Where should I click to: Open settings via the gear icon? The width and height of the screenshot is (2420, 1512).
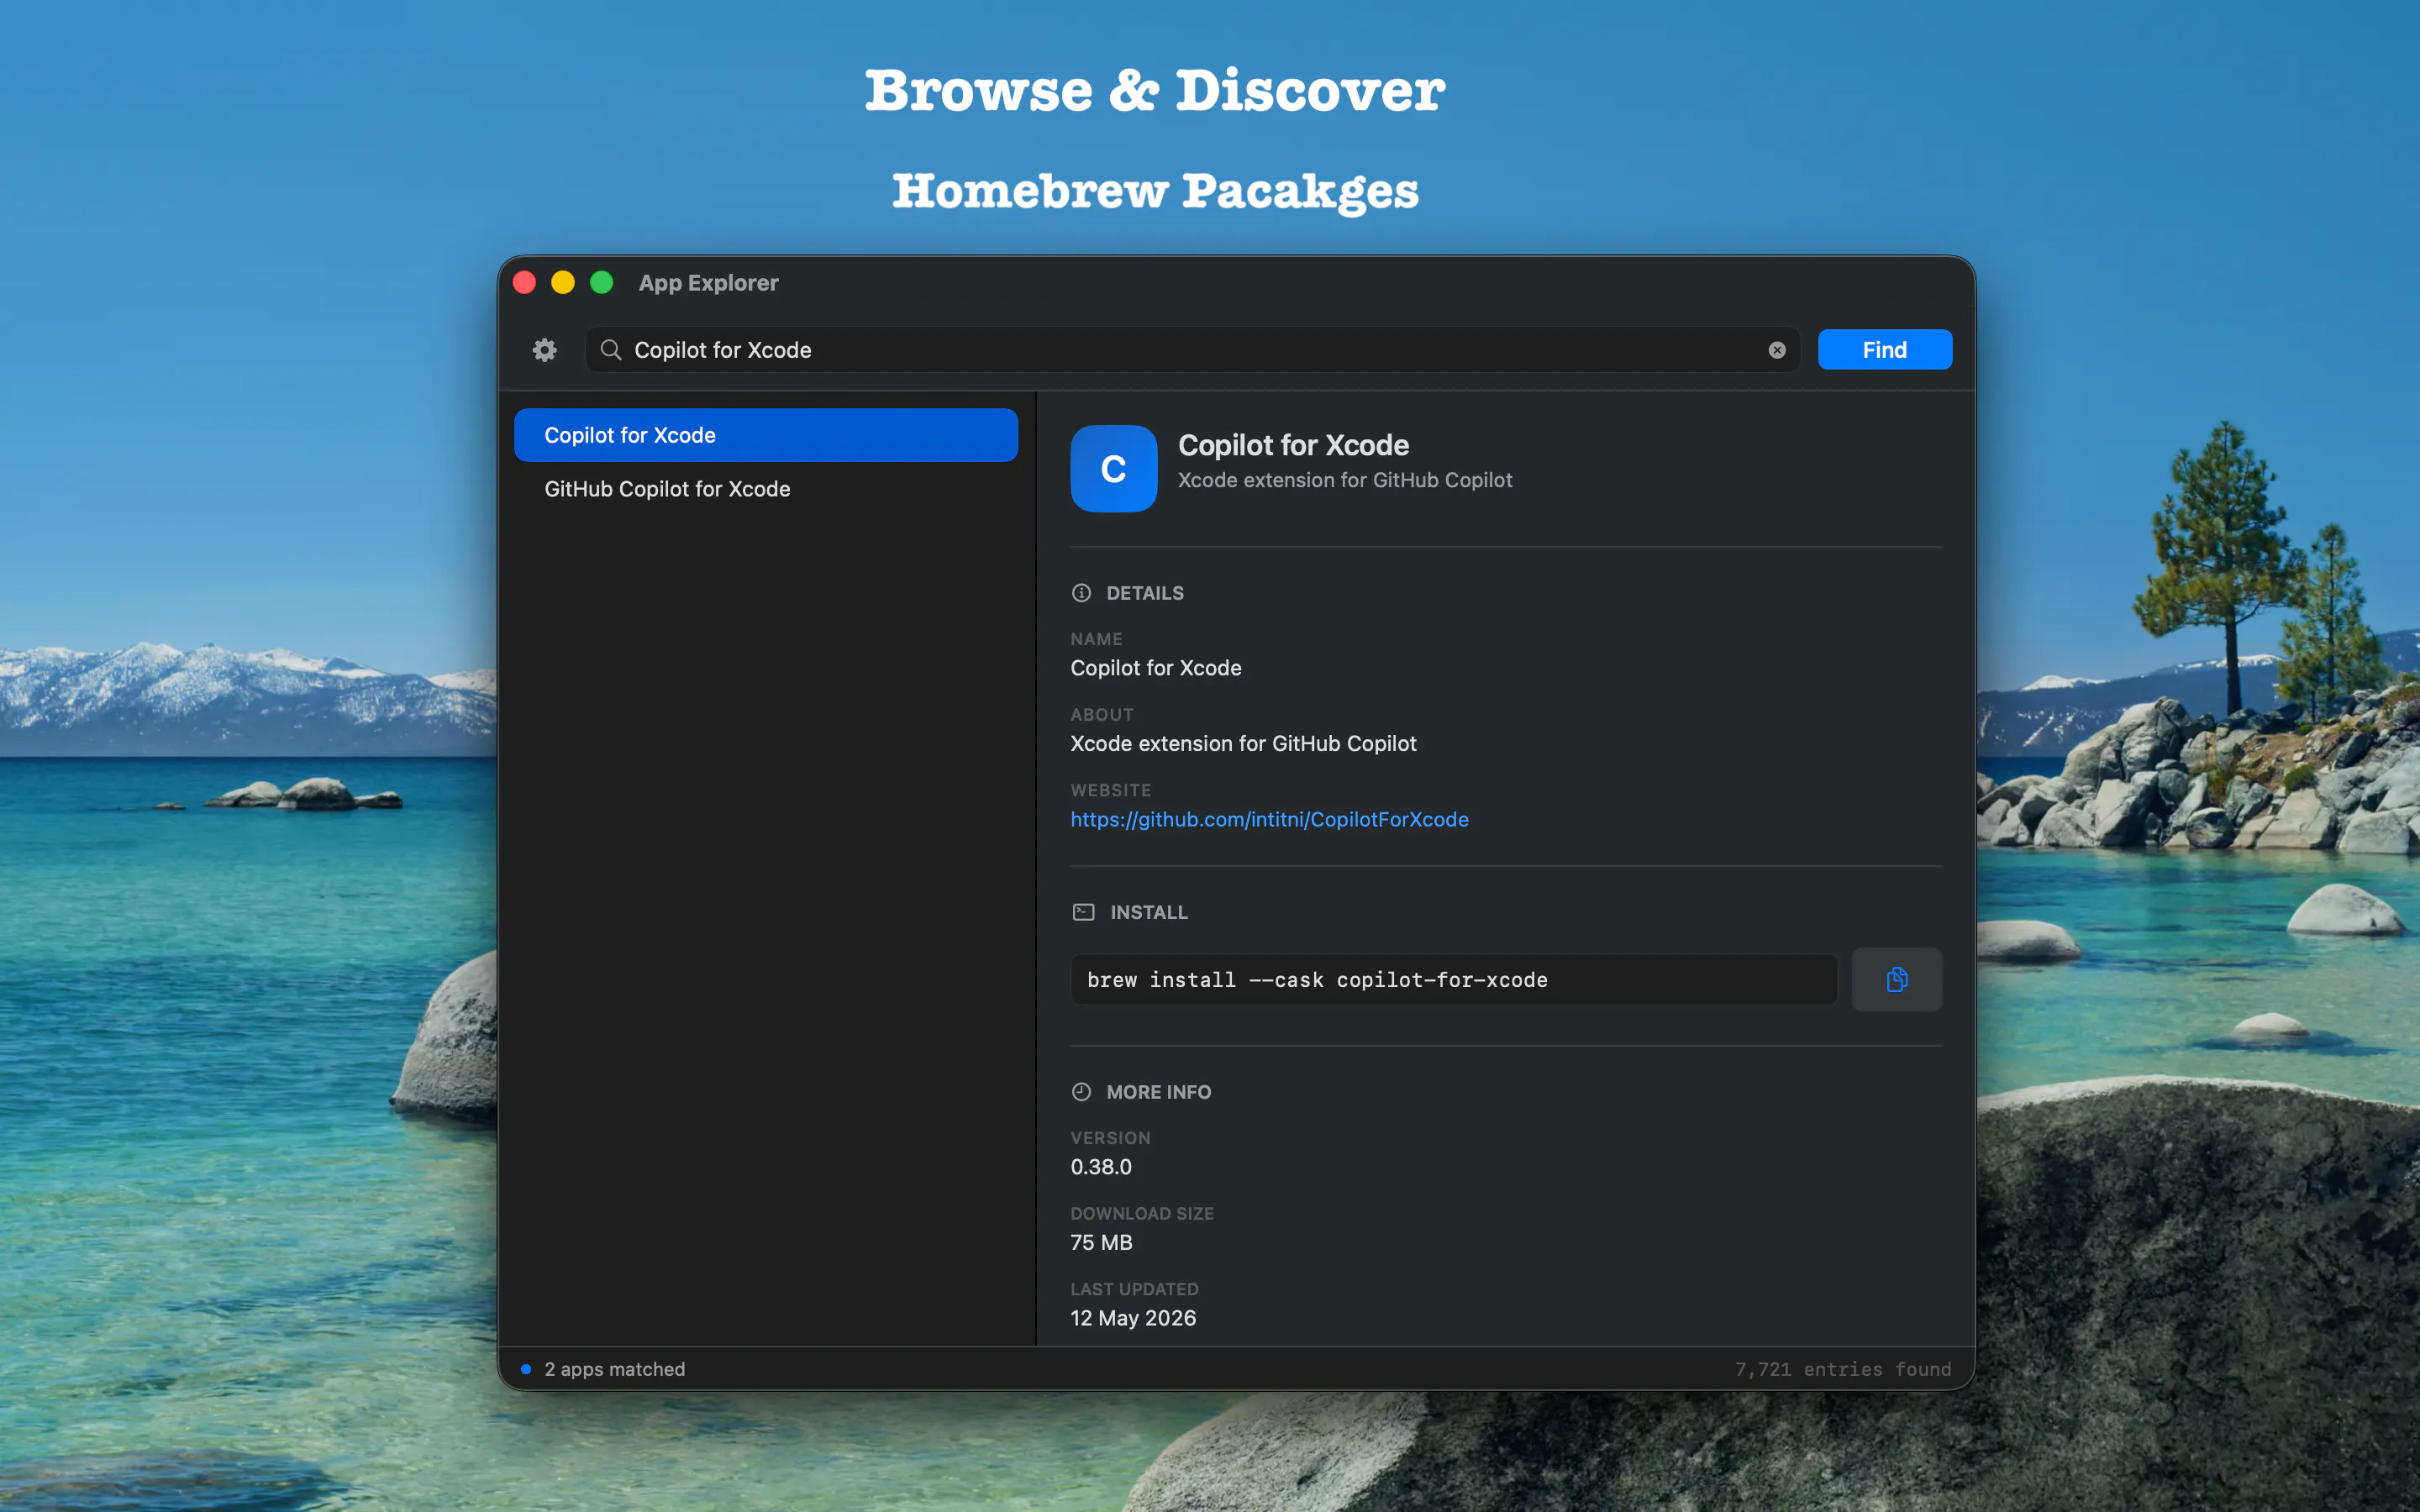[544, 350]
